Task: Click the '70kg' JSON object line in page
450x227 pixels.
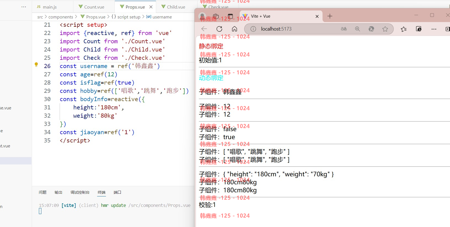Action: 266,174
